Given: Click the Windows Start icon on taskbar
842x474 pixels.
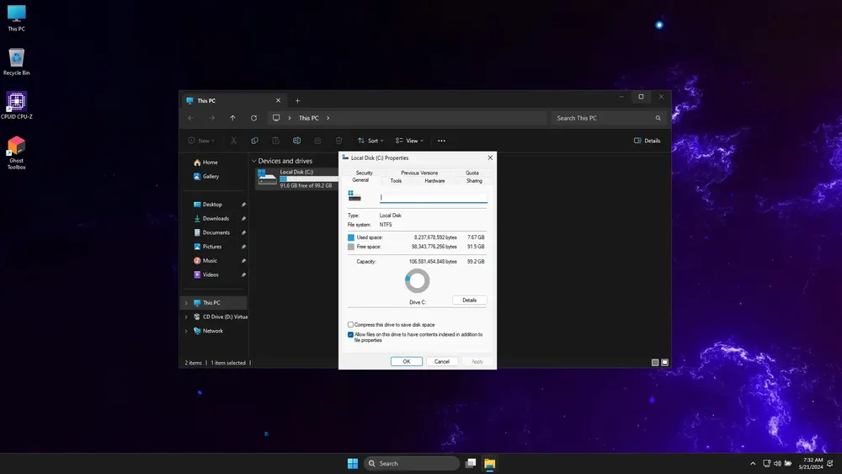Looking at the screenshot, I should point(353,463).
